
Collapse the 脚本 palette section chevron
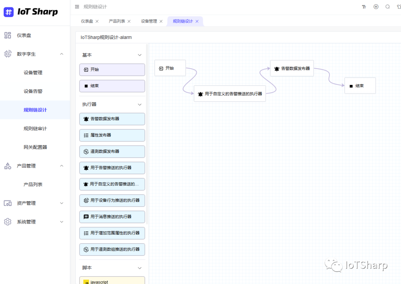140,268
